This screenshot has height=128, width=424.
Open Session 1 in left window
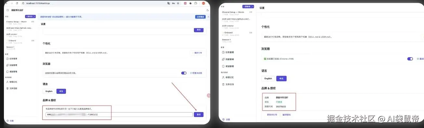tap(20, 48)
